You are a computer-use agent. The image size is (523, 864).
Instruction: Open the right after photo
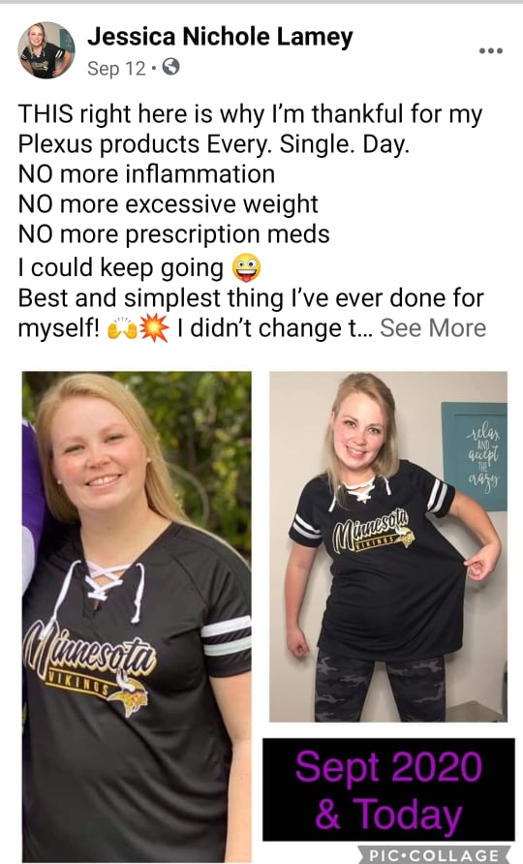coord(388,546)
